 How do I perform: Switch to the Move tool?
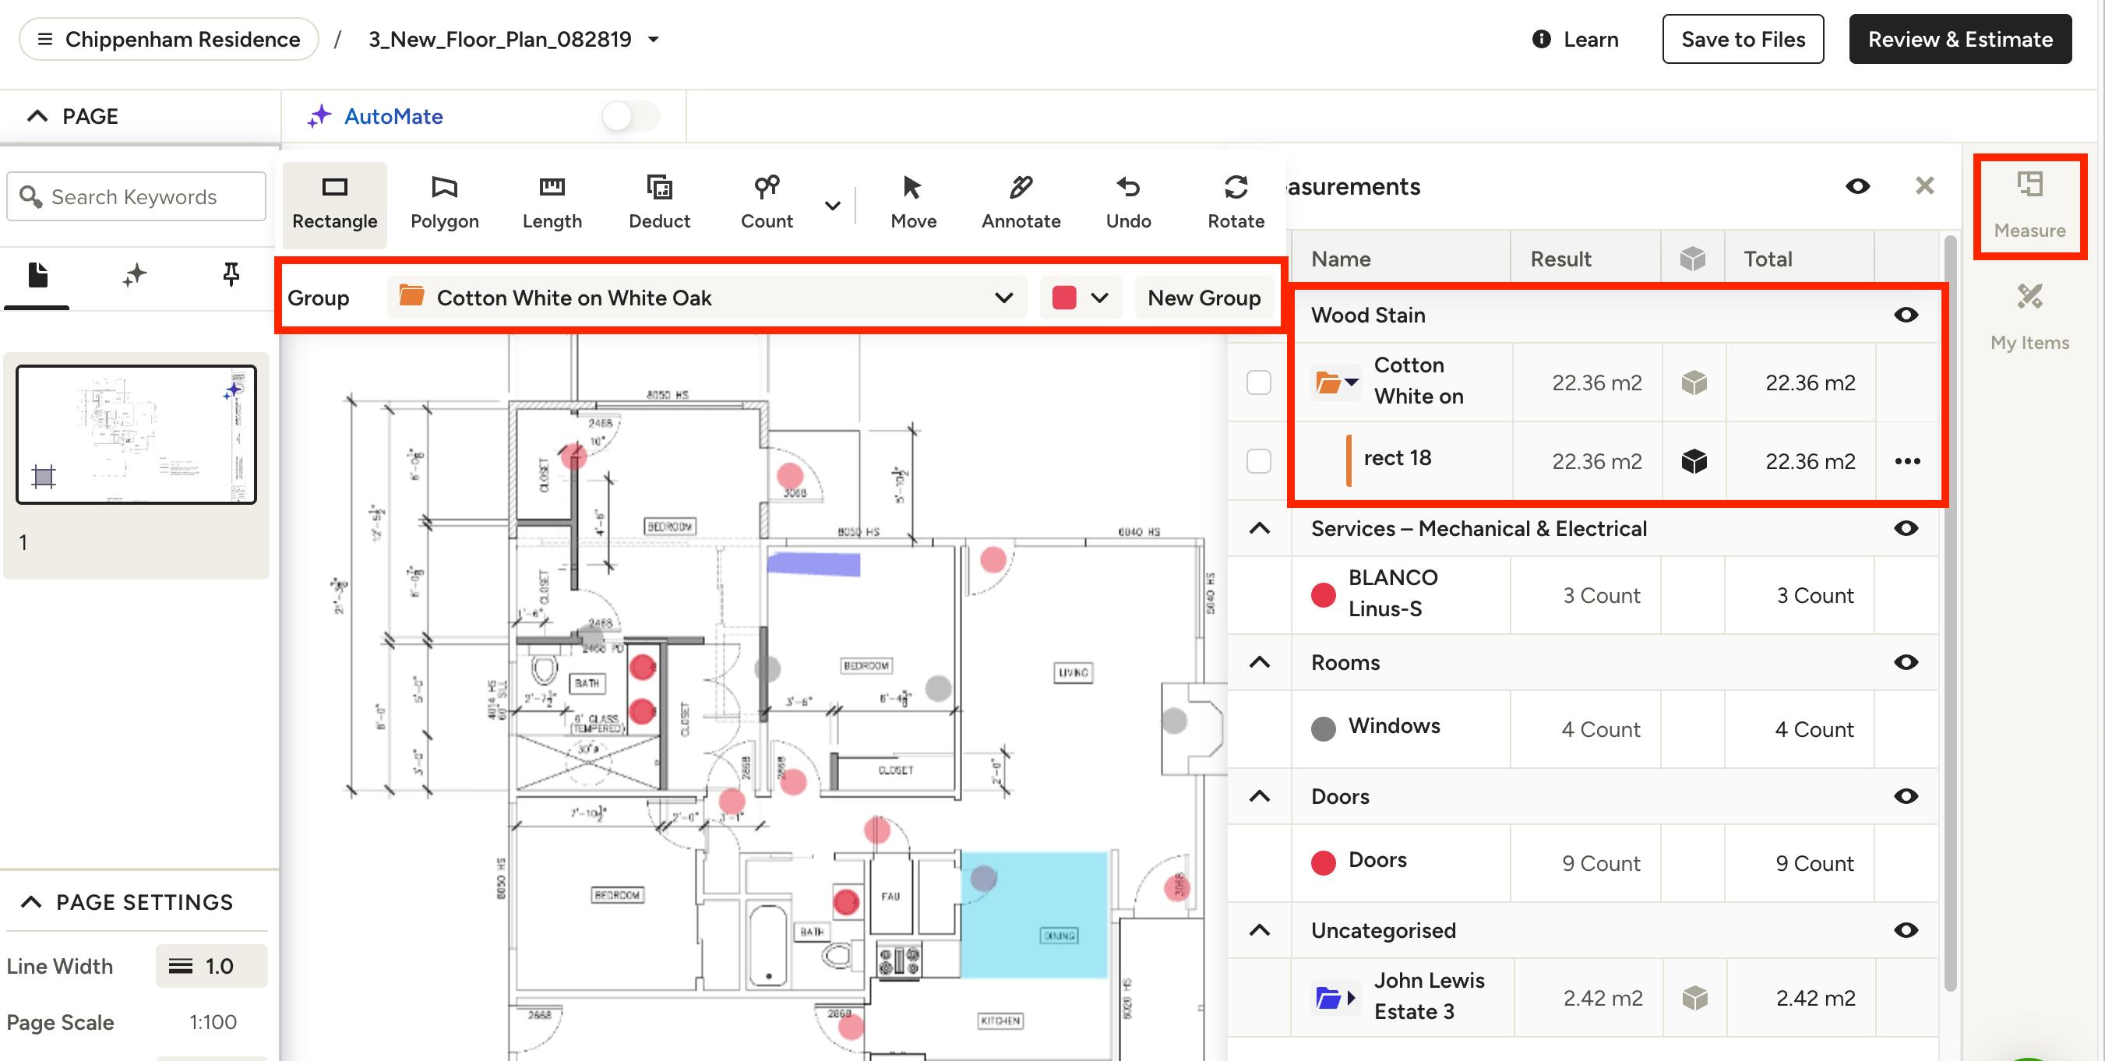[913, 203]
